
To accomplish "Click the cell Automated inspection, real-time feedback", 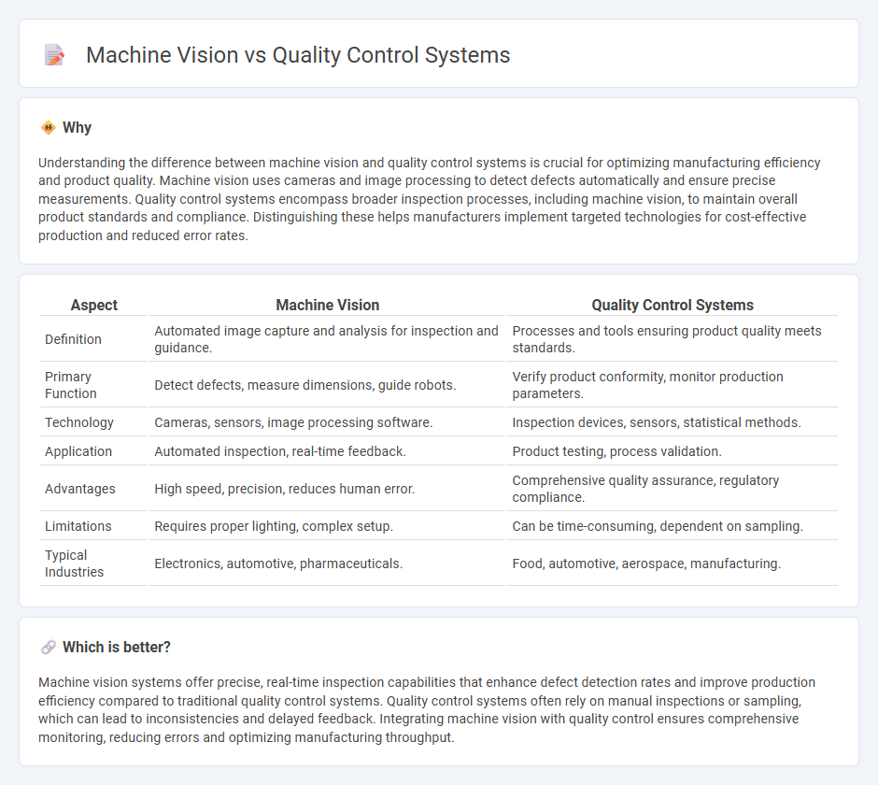I will (x=328, y=451).
